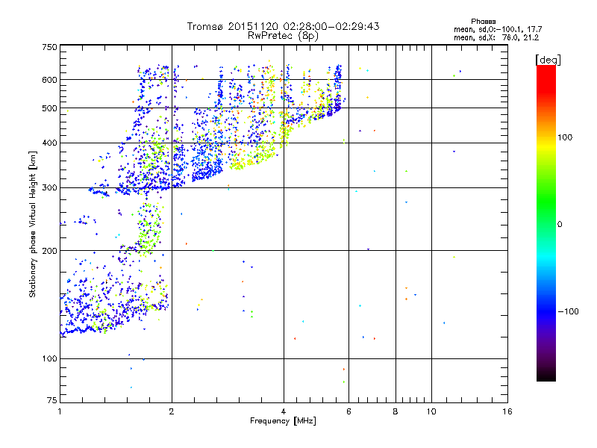Click the '6' frequency axis tick label

(348, 411)
